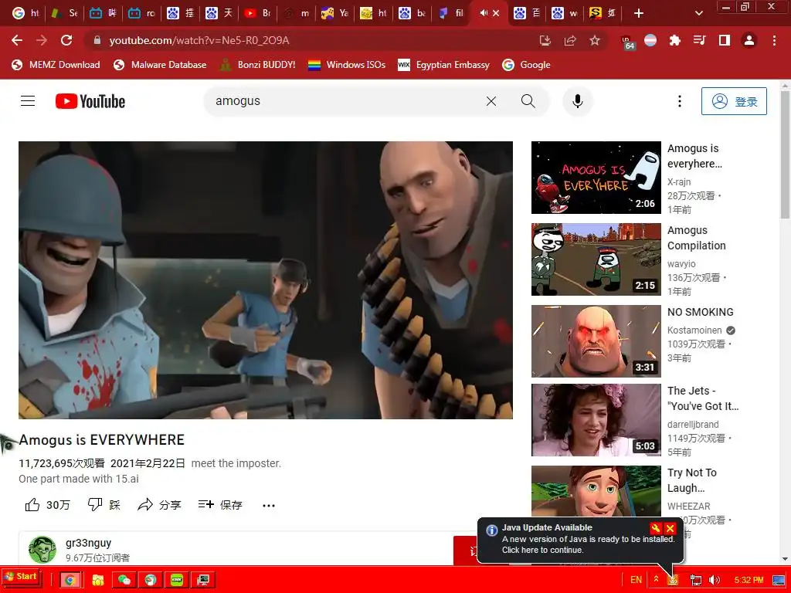The height and width of the screenshot is (593, 791).
Task: Open Windows ISOs bookmark
Action: [347, 65]
